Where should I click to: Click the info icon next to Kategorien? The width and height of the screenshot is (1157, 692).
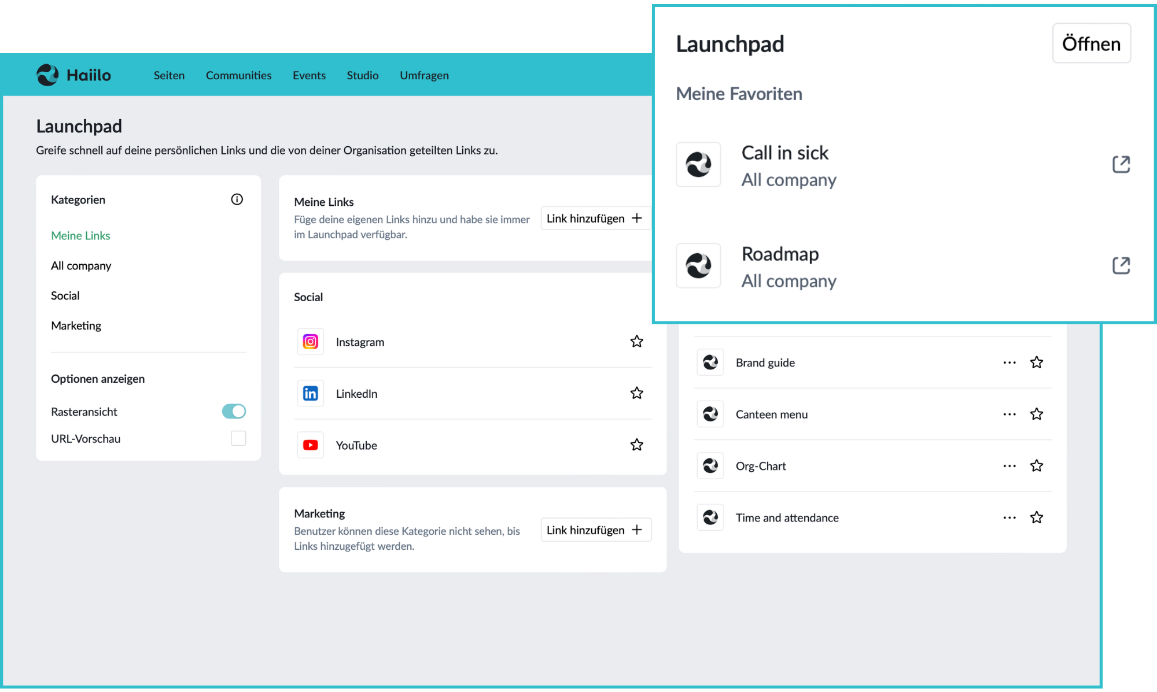236,199
